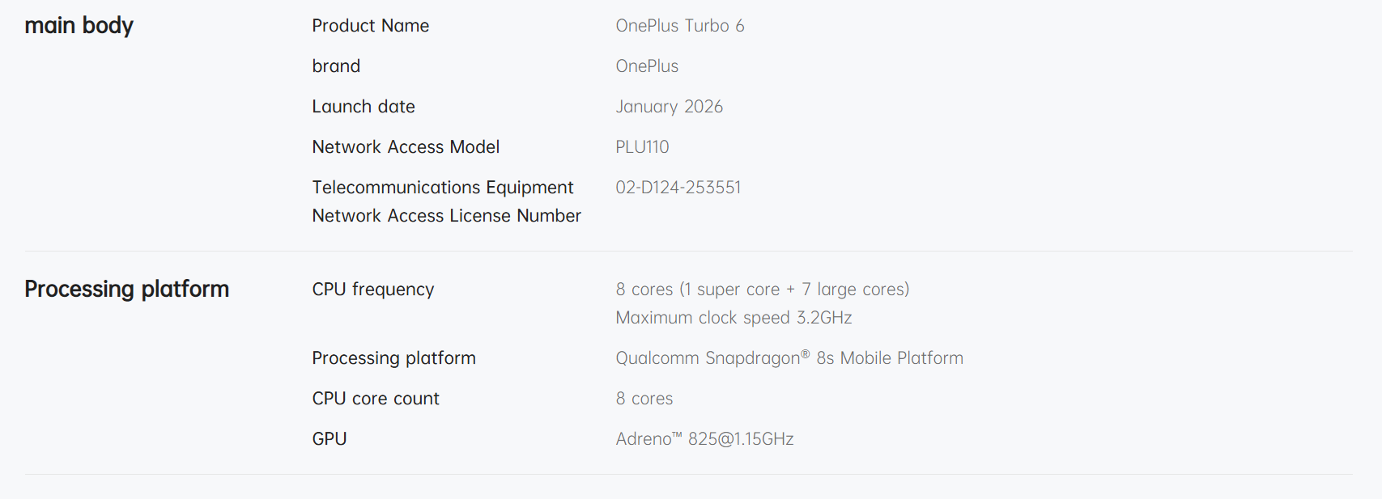Select the "CPU frequency" row label
Viewport: 1382px width, 499px height.
click(372, 290)
